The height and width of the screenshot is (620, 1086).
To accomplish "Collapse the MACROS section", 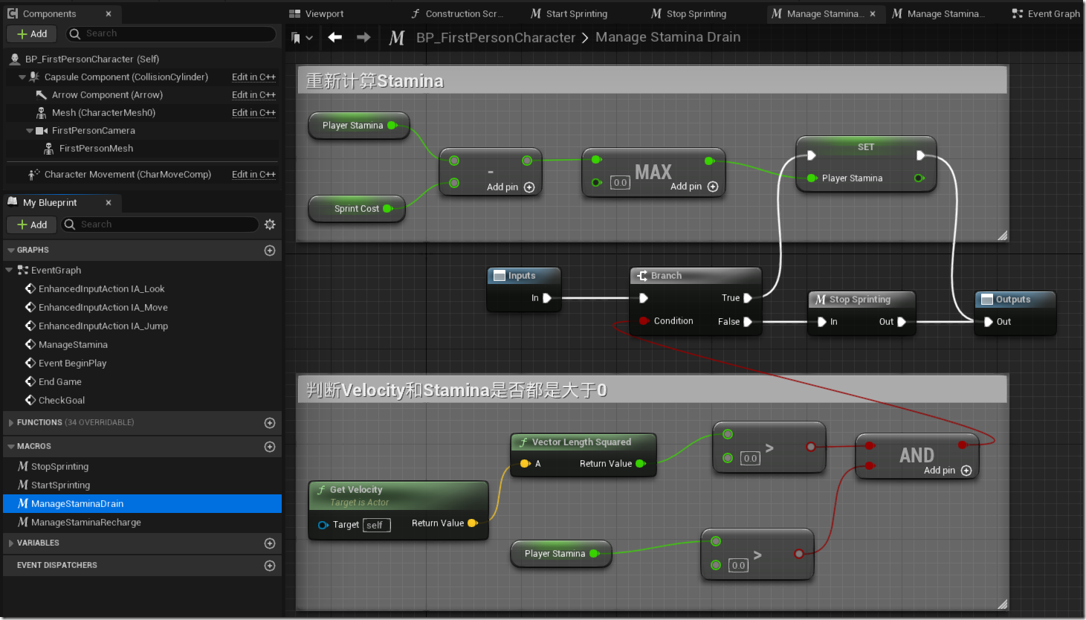I will [11, 447].
